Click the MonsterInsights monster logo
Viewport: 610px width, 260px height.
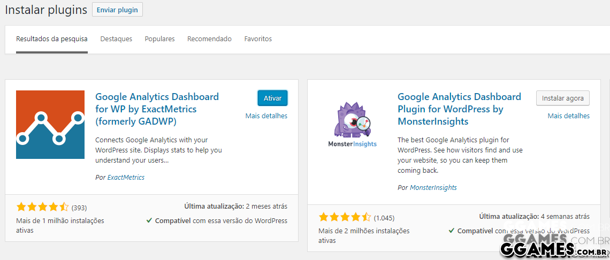352,125
